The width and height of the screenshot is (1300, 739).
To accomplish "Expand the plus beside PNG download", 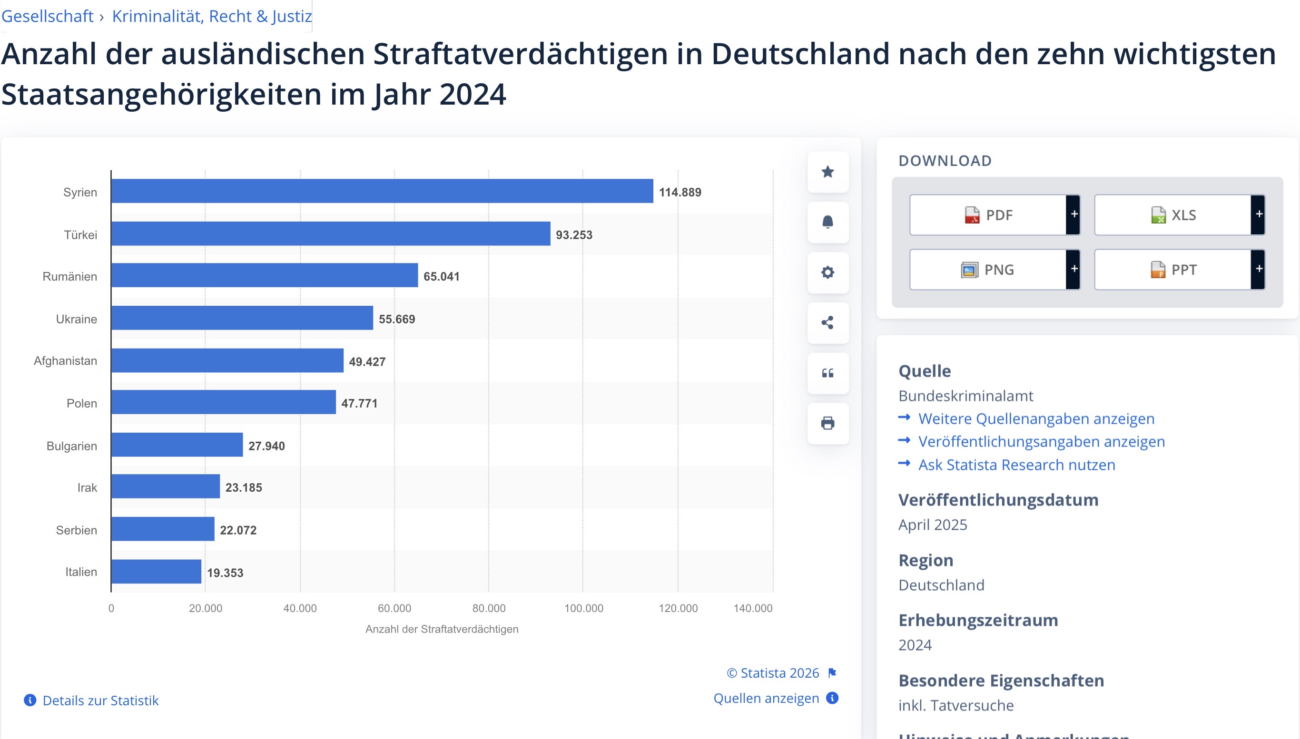I will [1073, 270].
